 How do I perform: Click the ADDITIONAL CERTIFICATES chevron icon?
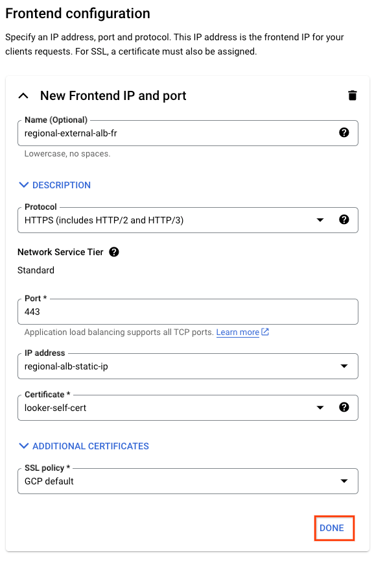click(x=23, y=446)
